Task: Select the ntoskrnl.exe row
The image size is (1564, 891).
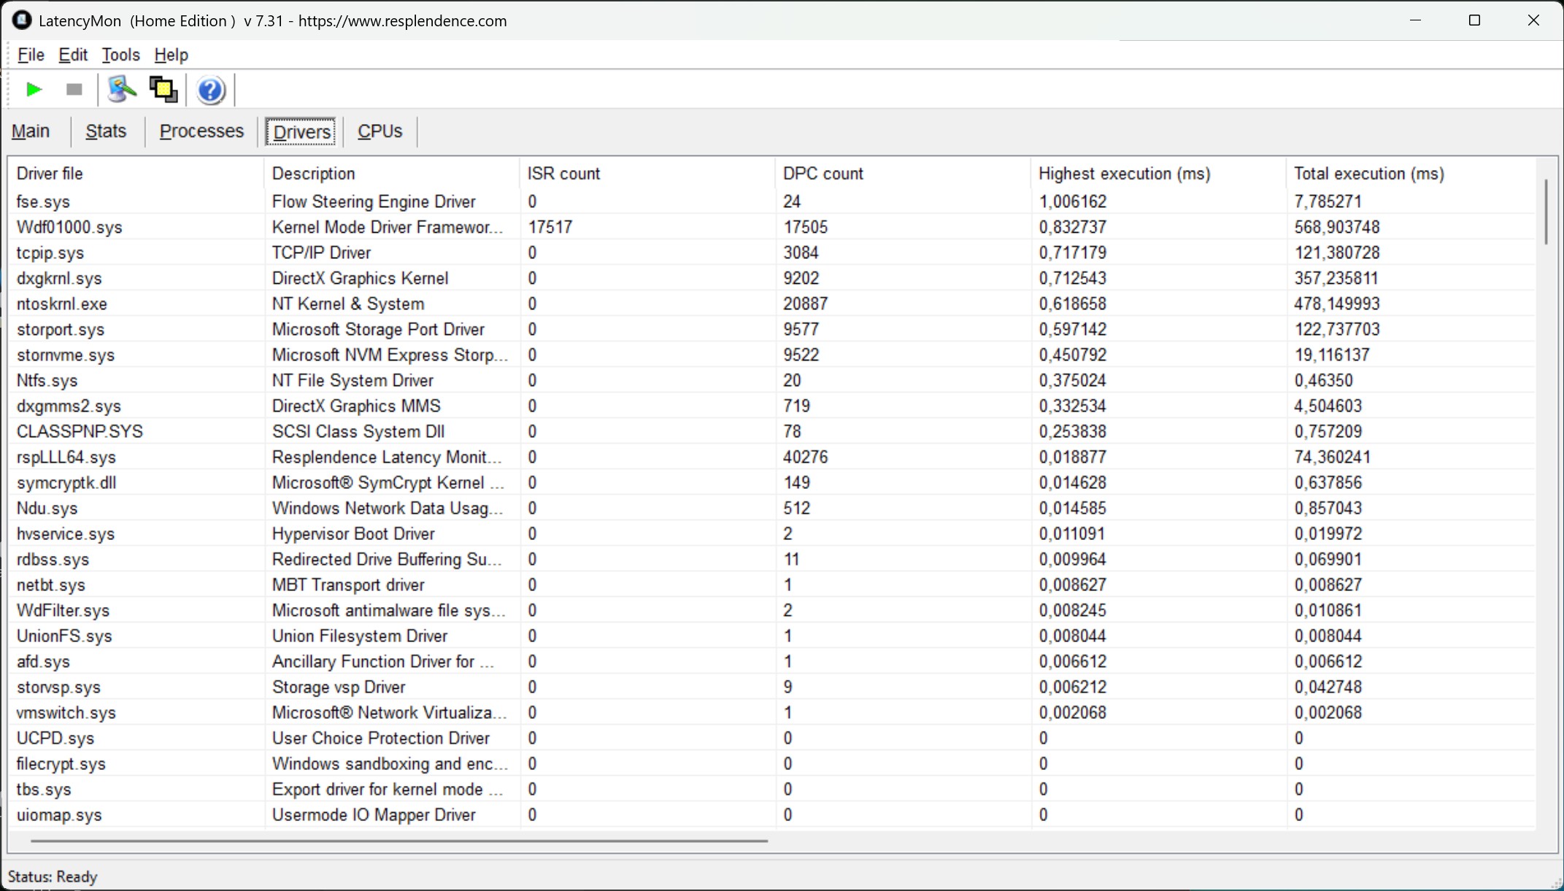Action: pyautogui.click(x=62, y=304)
